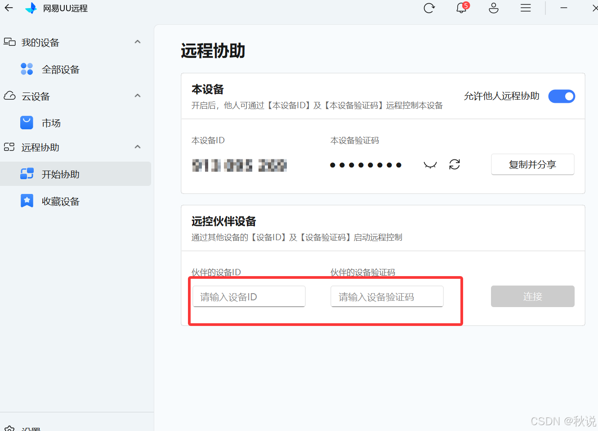The width and height of the screenshot is (598, 431).
Task: Open the hamburger menu at top right
Action: pos(525,8)
